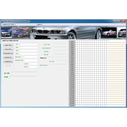Focus the PRODUCT NR input field
The width and height of the screenshot is (127, 127).
[x=31, y=60]
